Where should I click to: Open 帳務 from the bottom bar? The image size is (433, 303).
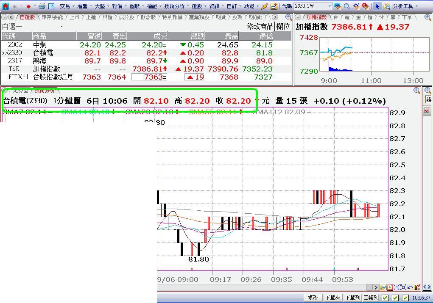[x=312, y=298]
